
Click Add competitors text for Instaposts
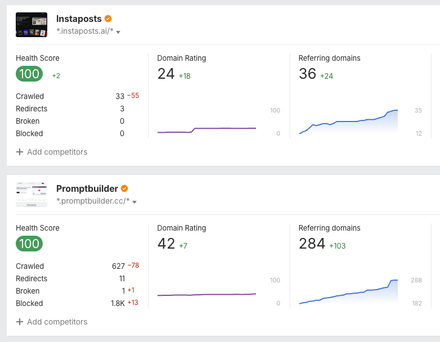click(x=57, y=152)
